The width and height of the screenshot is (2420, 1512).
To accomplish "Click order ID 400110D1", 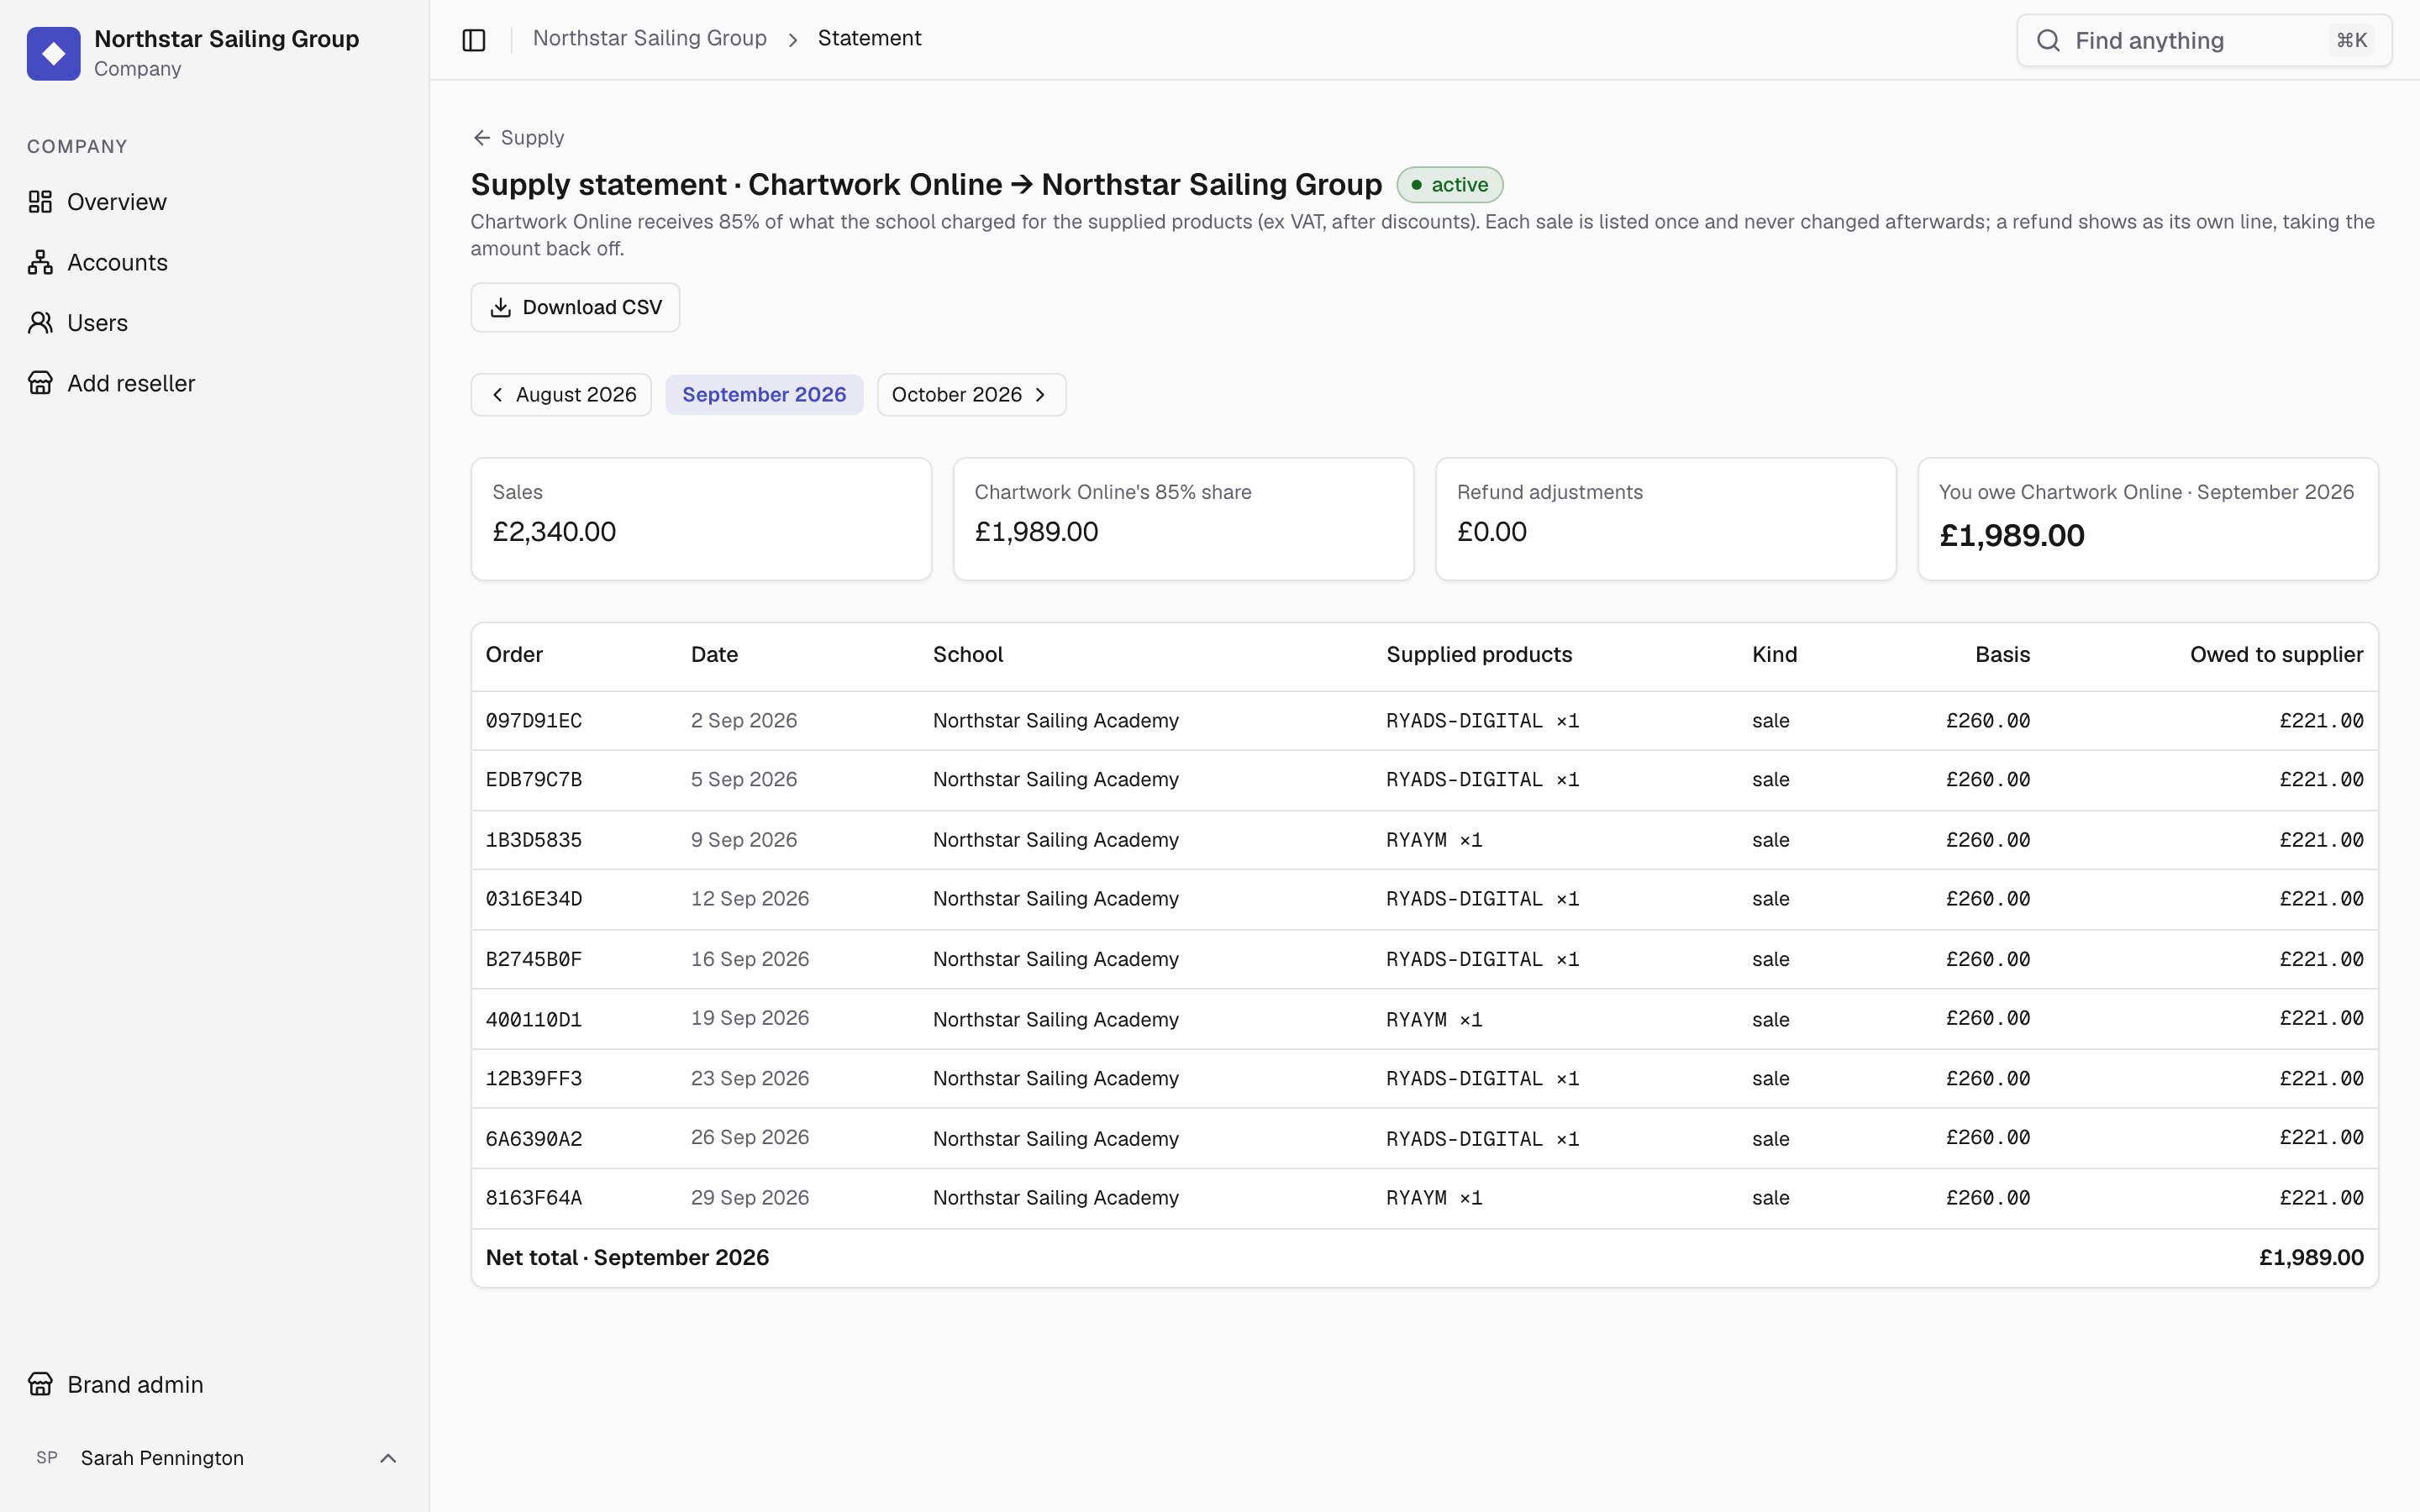I will pyautogui.click(x=534, y=1020).
